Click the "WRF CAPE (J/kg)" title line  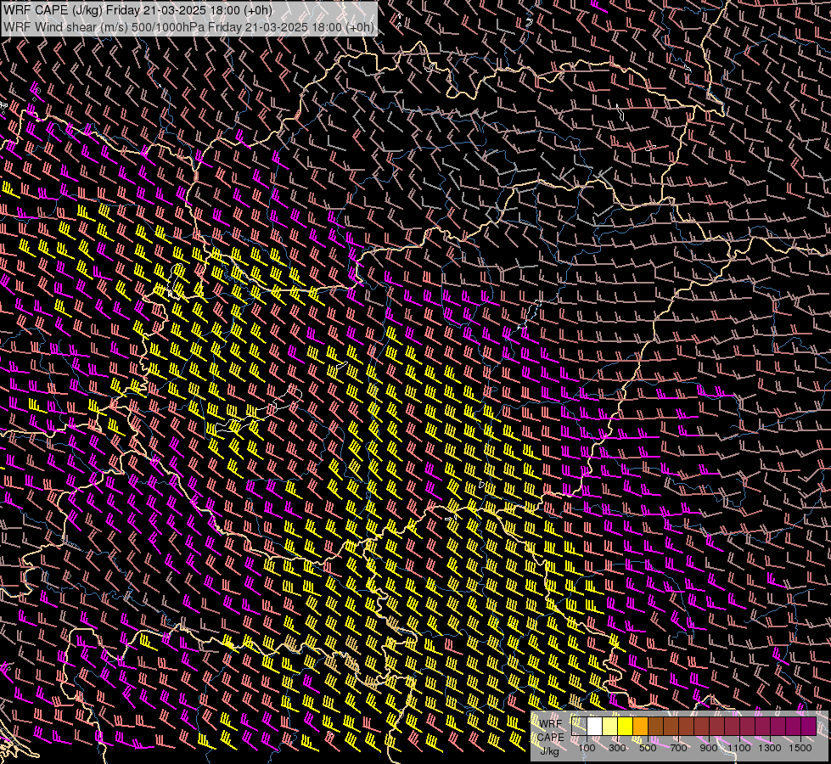[138, 10]
